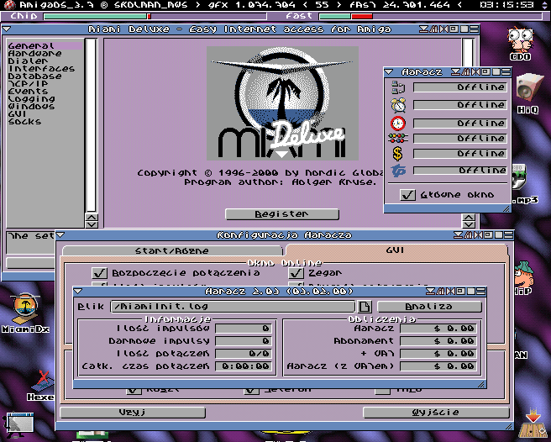Click the Miami settings list vertical scrollbar
This screenshot has height=442, width=551.
pos(92,125)
